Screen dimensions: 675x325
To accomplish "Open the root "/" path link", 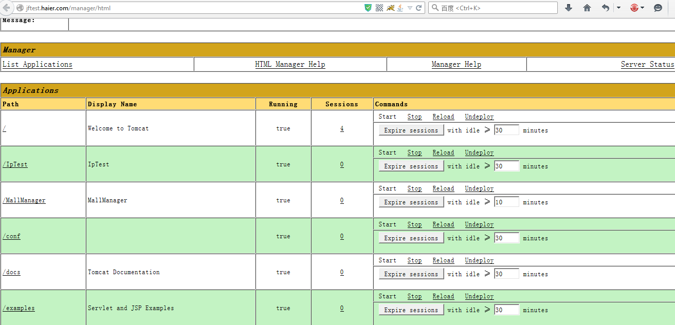I will click(x=4, y=128).
